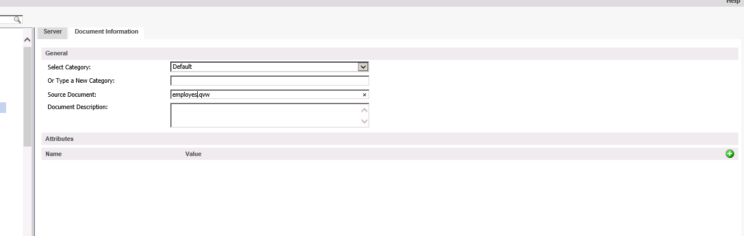Click the left panel scrollbar thumb
The height and width of the screenshot is (236, 744).
[27, 95]
